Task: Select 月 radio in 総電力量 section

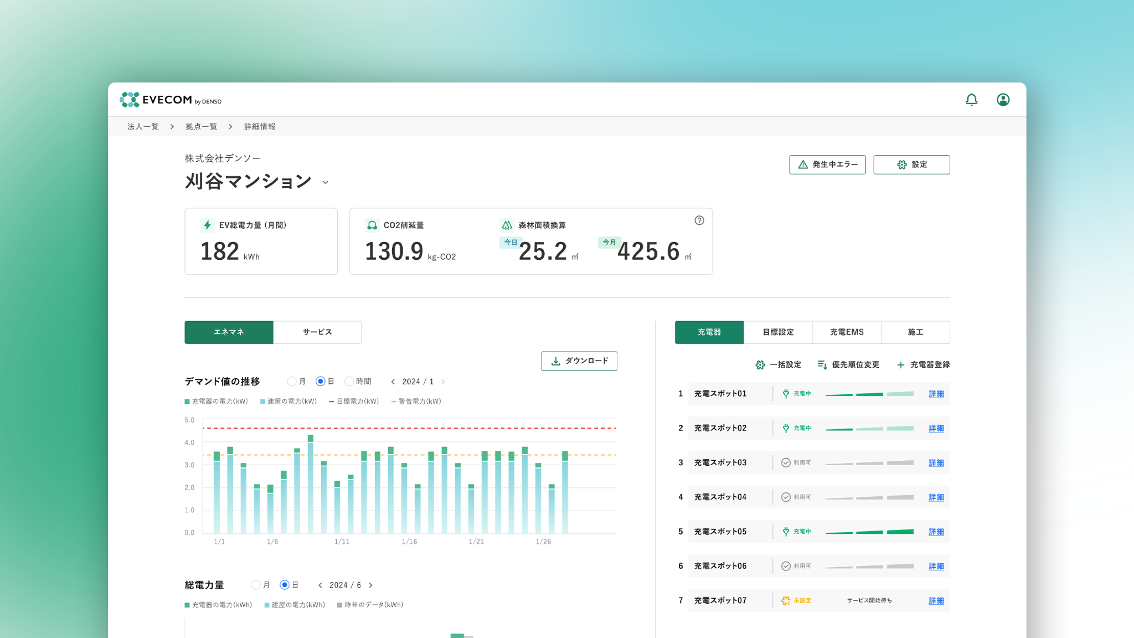Action: [255, 585]
